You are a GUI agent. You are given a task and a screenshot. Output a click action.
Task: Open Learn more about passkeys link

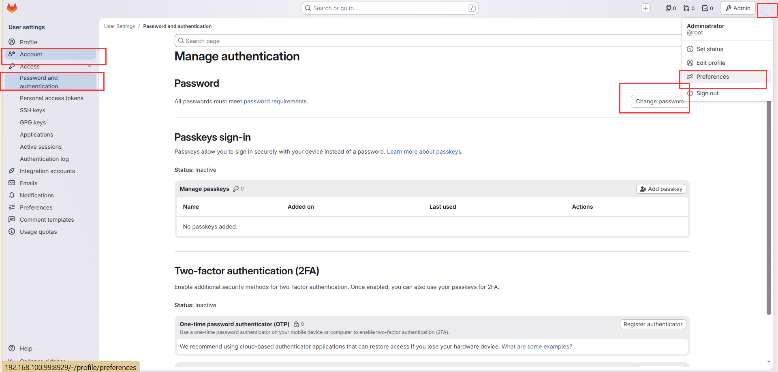(x=424, y=152)
